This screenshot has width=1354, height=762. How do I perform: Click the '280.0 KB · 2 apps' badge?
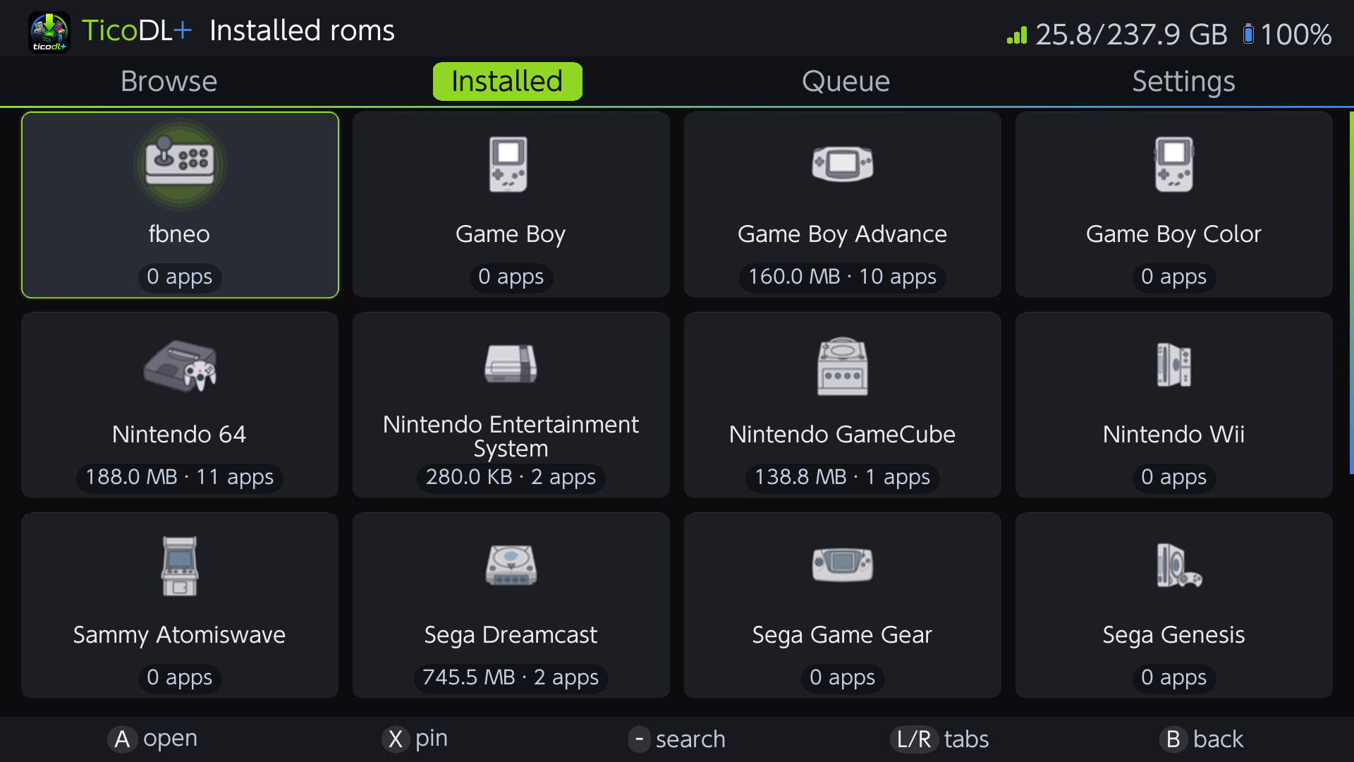point(511,477)
